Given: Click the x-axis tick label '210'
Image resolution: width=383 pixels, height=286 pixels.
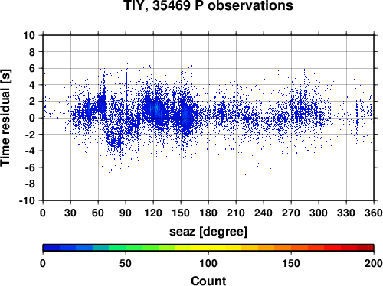Looking at the screenshot, I should pos(236,213).
